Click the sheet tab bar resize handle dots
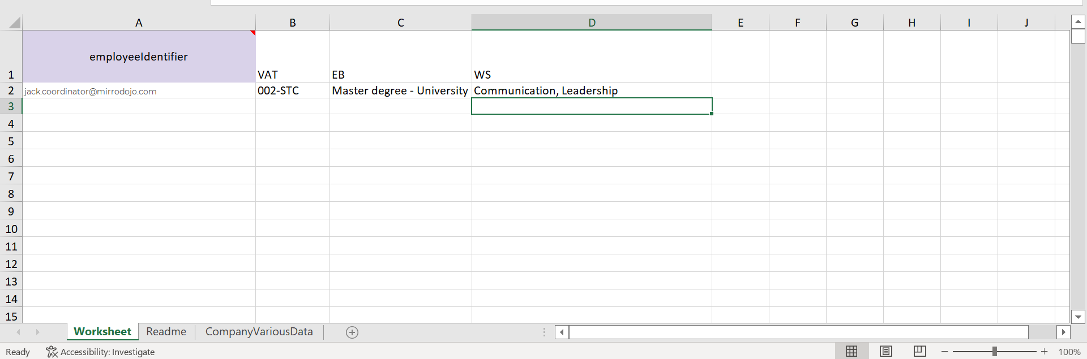The width and height of the screenshot is (1087, 359). pyautogui.click(x=545, y=332)
